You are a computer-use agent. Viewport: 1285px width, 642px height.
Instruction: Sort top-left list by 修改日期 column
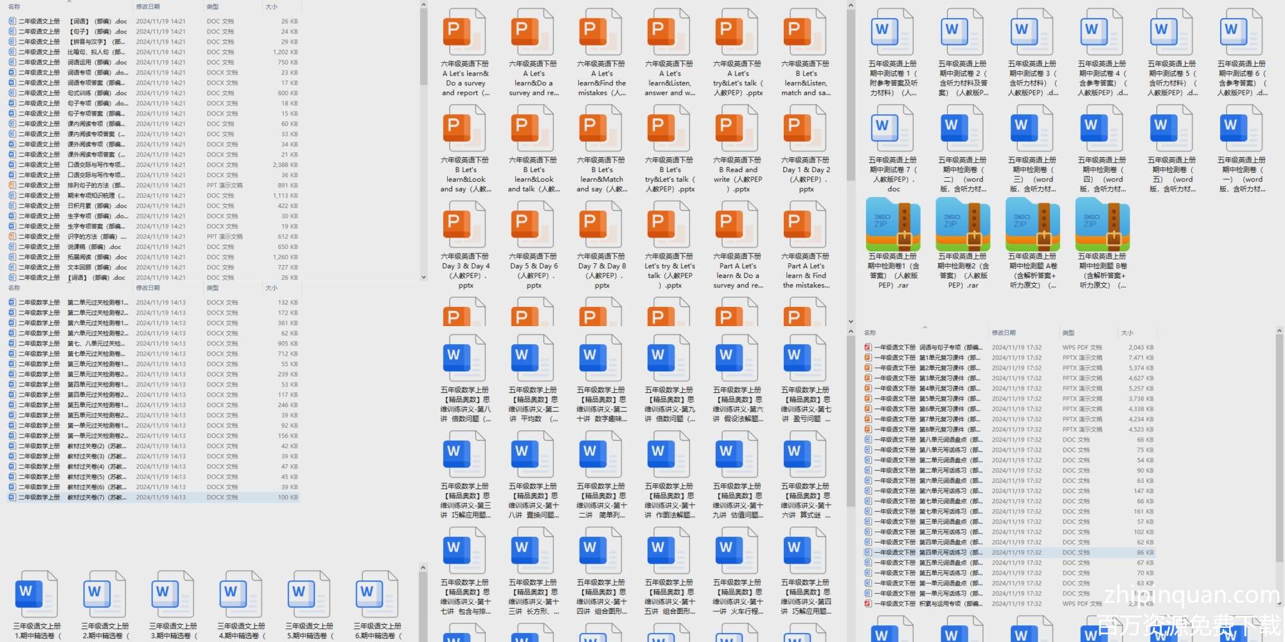tap(148, 6)
